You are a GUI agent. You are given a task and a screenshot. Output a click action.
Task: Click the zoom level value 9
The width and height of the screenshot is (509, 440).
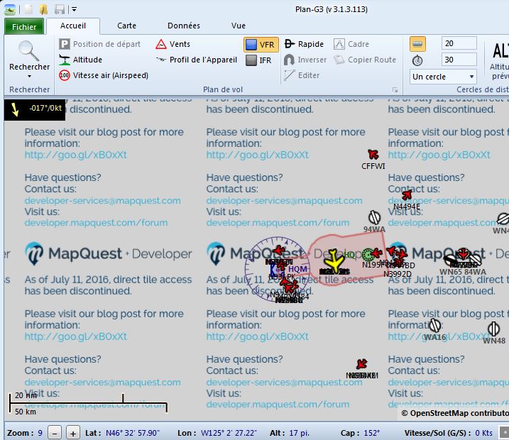[40, 433]
